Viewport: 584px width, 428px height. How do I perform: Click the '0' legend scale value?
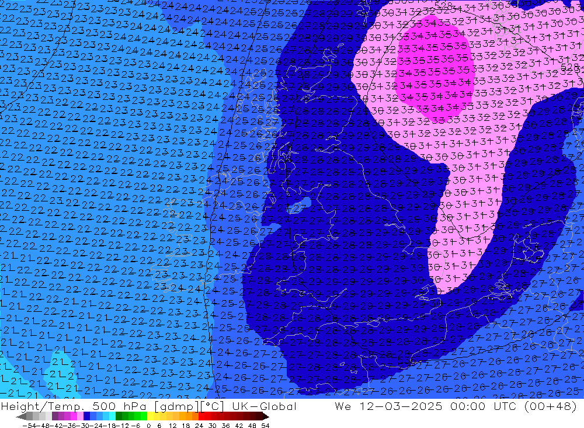[148, 426]
